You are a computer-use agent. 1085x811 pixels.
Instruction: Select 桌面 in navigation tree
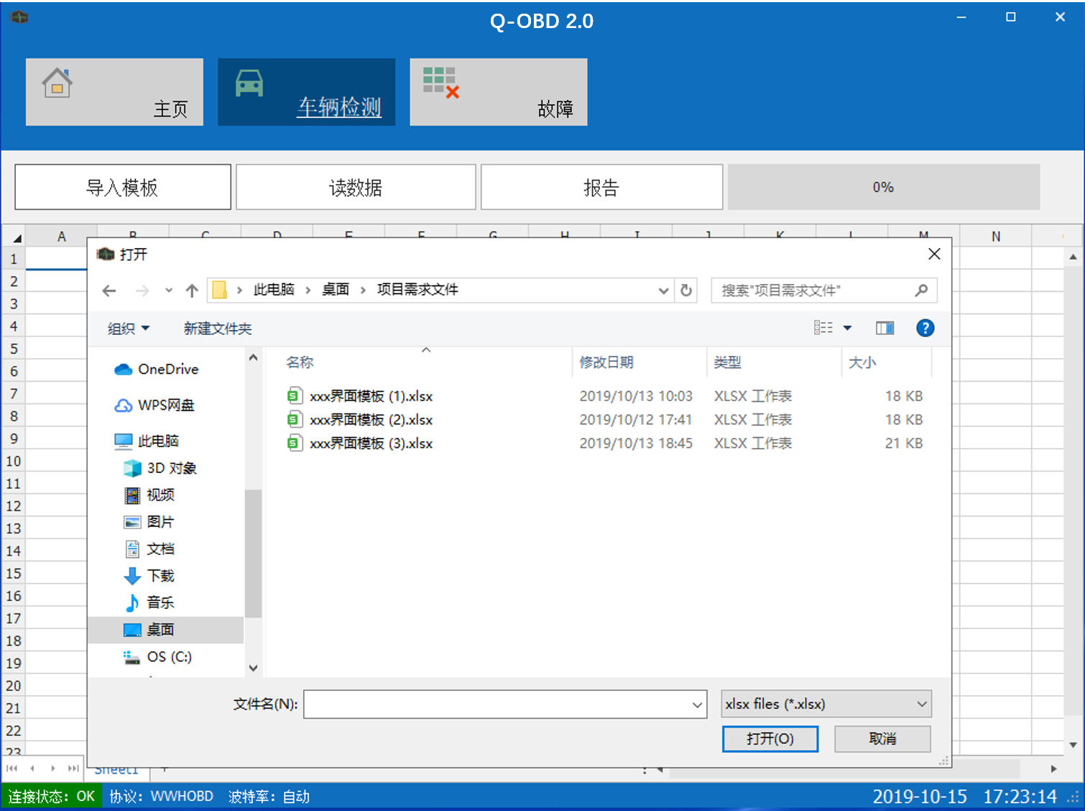point(166,630)
